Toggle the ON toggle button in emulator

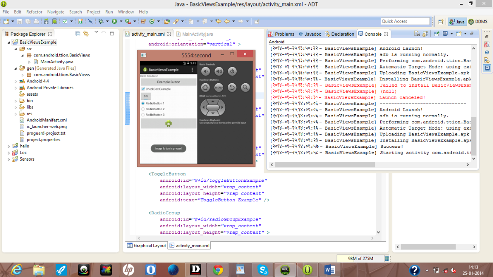click(146, 96)
